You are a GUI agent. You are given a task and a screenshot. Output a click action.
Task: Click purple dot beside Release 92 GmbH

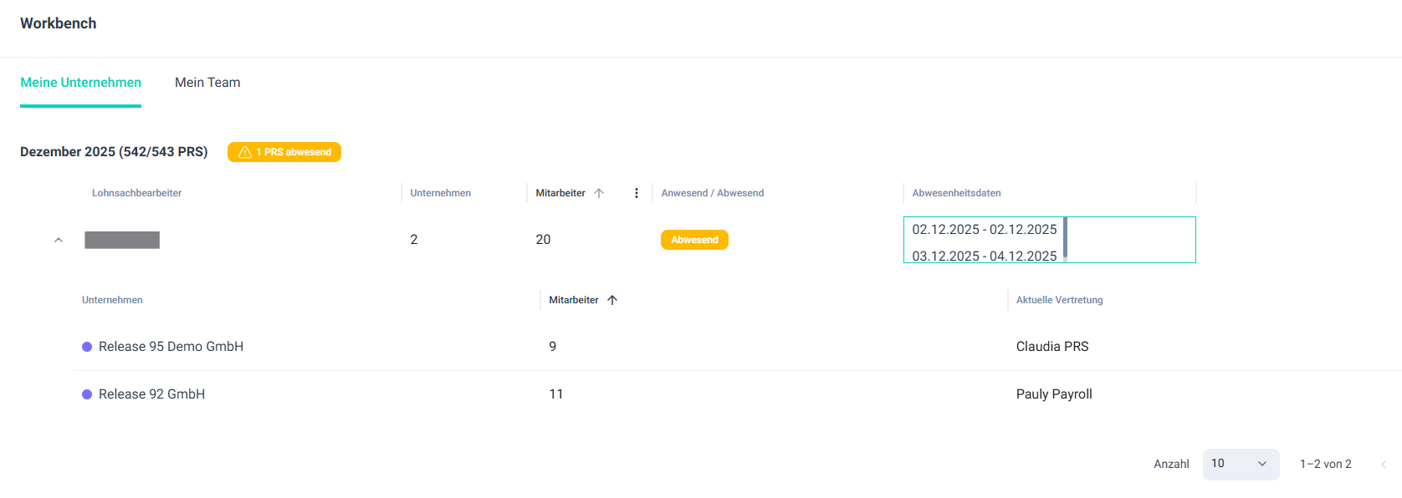tap(87, 394)
